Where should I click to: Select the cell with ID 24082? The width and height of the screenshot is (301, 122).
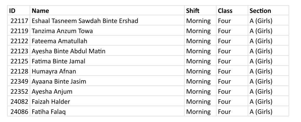(x=19, y=102)
